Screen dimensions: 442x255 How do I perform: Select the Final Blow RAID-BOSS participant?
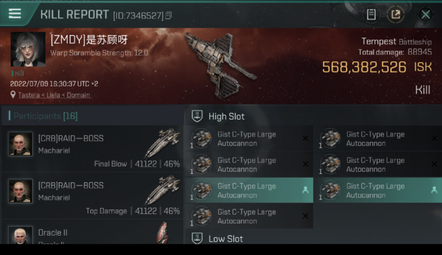92,149
